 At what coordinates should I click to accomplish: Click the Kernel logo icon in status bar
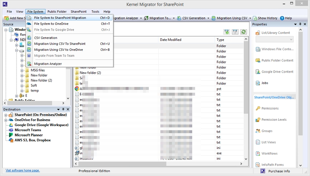(263, 171)
